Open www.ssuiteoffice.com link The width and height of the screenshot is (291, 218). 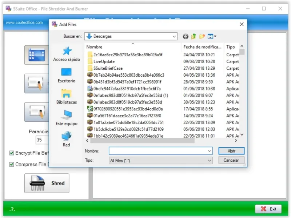24,23
